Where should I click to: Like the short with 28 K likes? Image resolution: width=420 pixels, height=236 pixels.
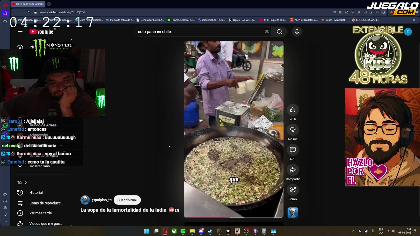[x=293, y=110]
